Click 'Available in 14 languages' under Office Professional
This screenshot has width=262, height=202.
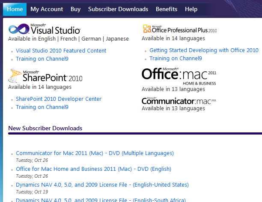click(173, 38)
